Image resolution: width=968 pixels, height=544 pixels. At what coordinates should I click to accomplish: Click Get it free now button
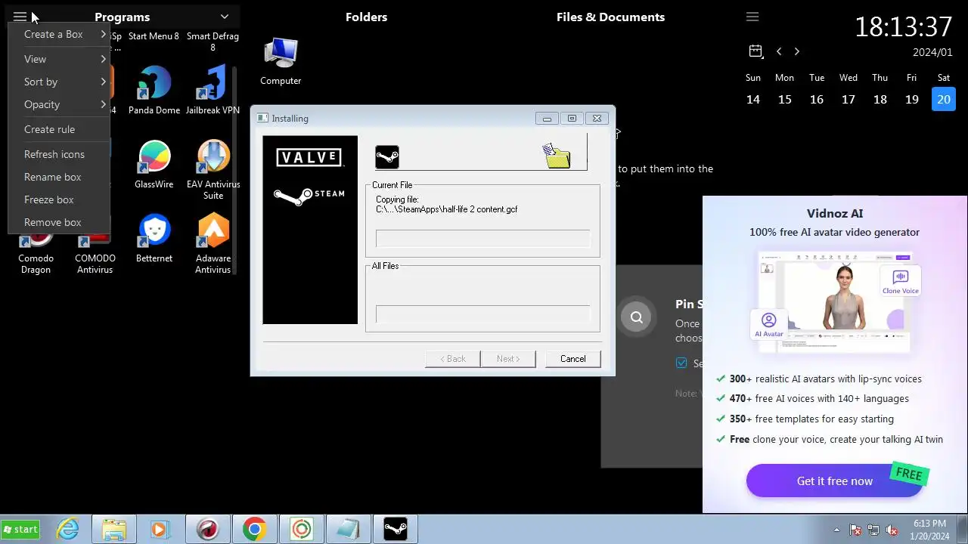tap(835, 481)
